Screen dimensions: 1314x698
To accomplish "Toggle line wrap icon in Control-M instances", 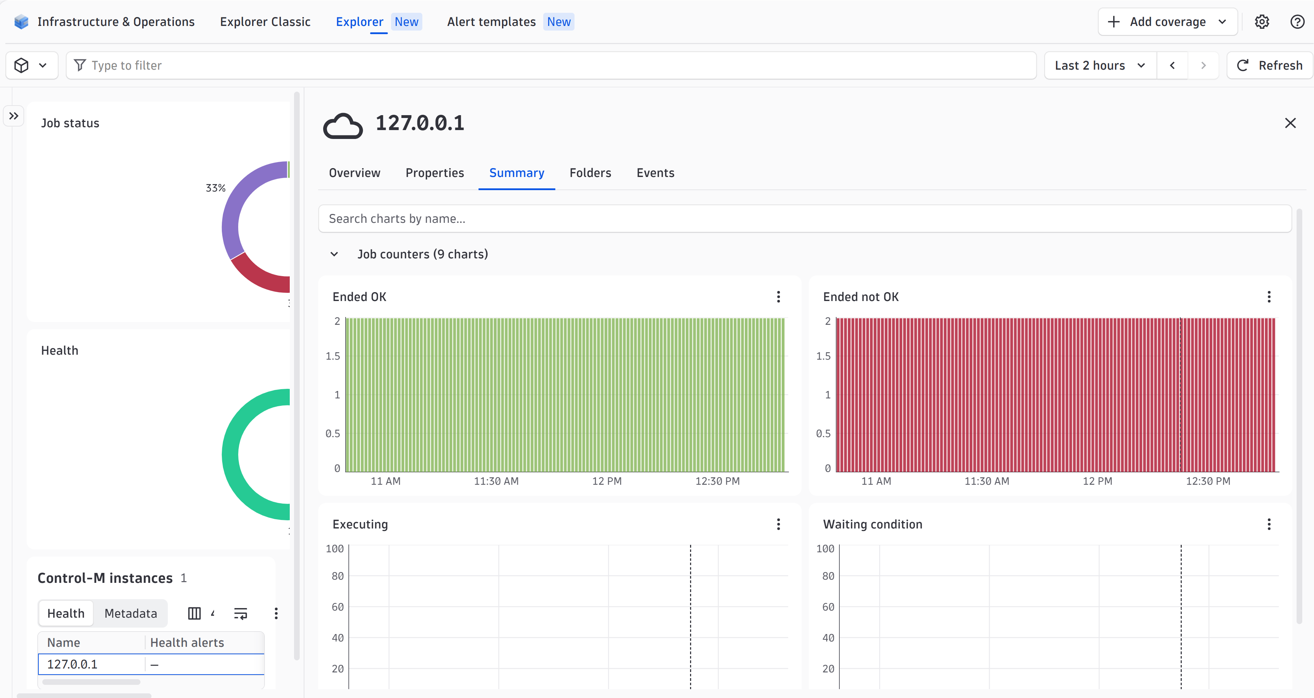I will pyautogui.click(x=240, y=613).
